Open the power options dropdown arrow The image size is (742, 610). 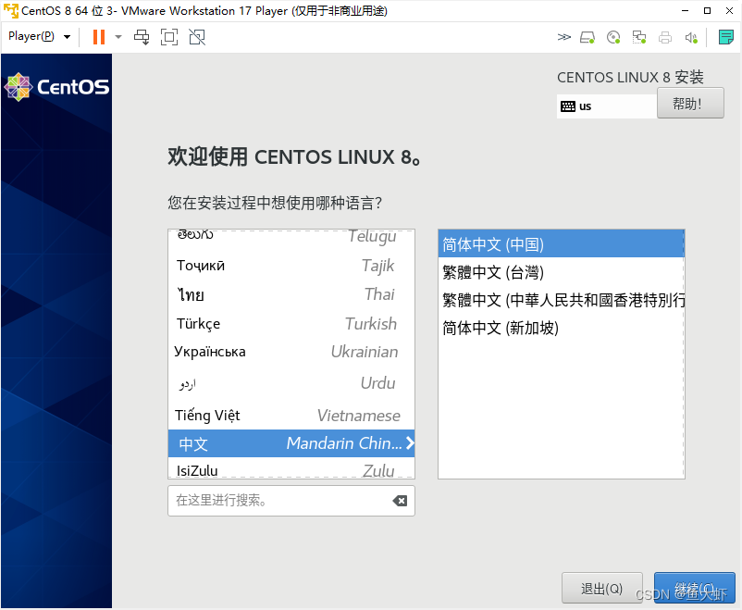(118, 37)
